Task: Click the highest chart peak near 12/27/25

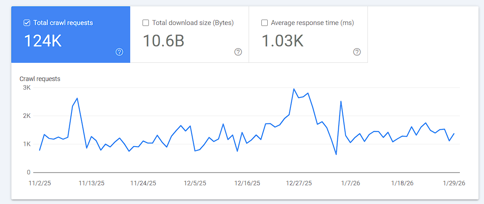Action: [x=294, y=89]
